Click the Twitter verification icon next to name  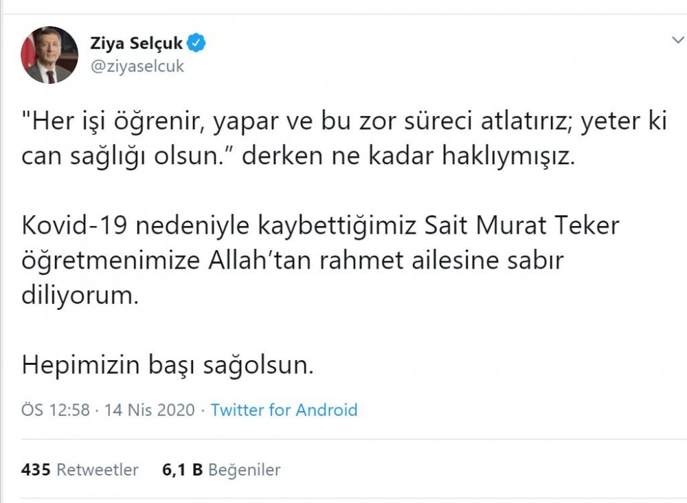[196, 42]
